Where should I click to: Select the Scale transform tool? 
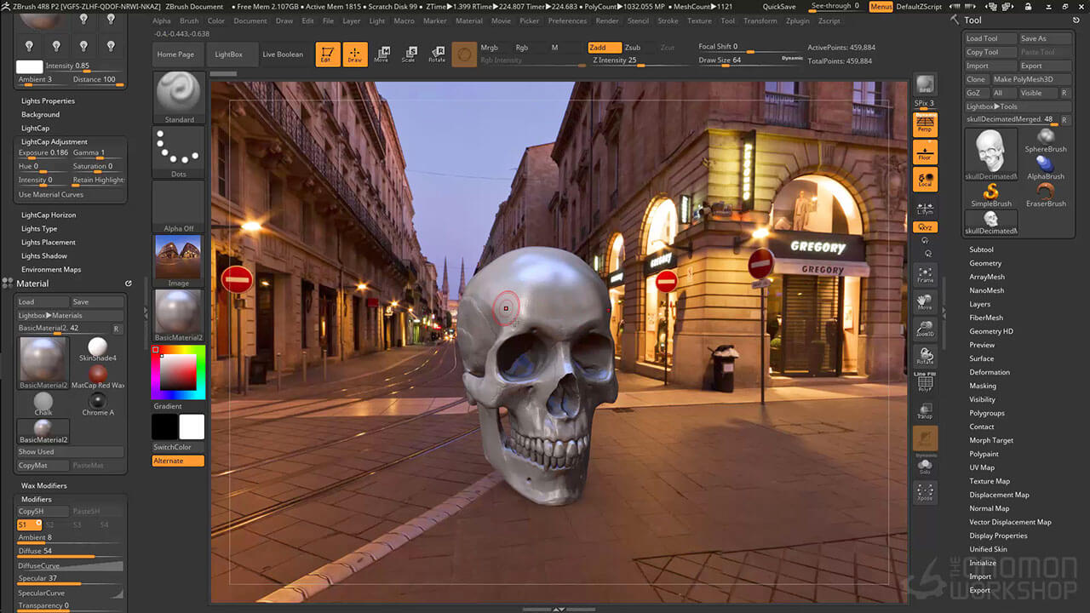tap(409, 54)
